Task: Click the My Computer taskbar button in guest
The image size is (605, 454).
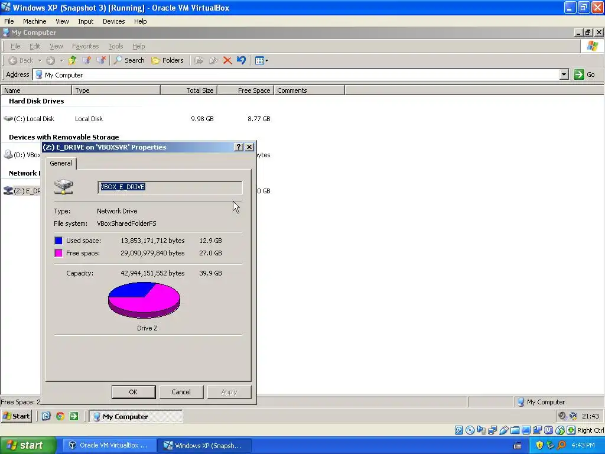Action: click(136, 416)
